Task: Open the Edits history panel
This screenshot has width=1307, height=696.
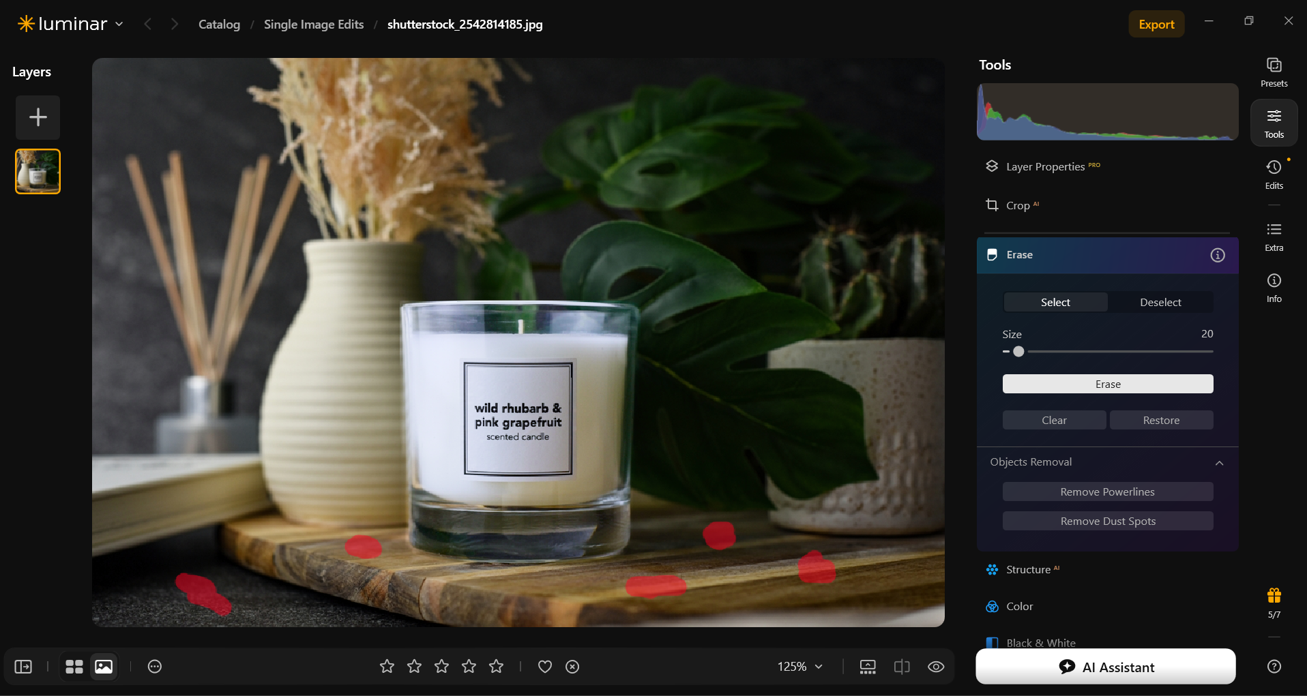Action: (1274, 175)
